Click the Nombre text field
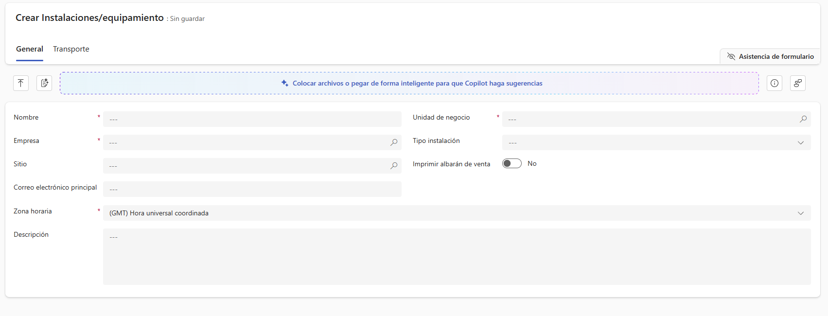 pyautogui.click(x=252, y=119)
